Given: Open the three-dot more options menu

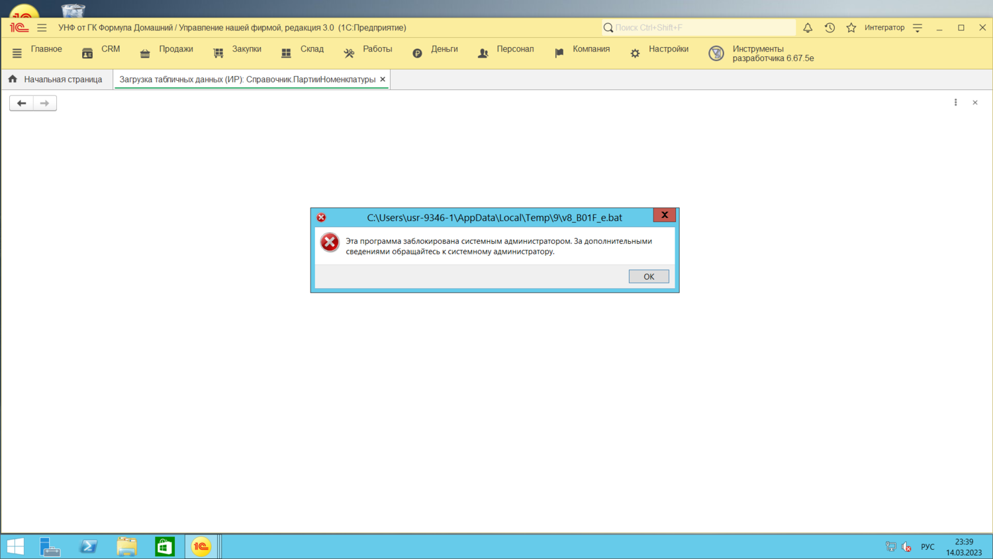Looking at the screenshot, I should pos(955,103).
